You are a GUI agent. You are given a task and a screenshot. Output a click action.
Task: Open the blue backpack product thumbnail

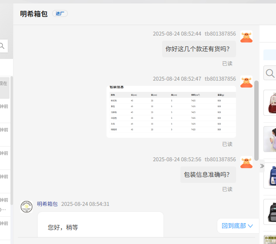pos(270,176)
